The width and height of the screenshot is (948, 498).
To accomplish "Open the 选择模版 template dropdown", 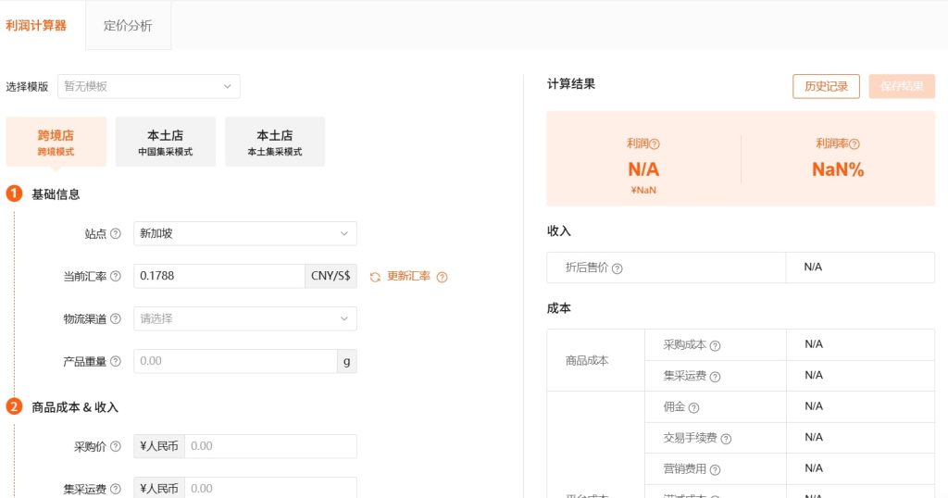I will point(148,86).
